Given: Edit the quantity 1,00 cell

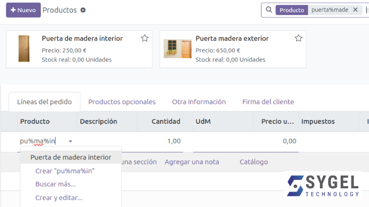Looking at the screenshot, I should (174, 141).
